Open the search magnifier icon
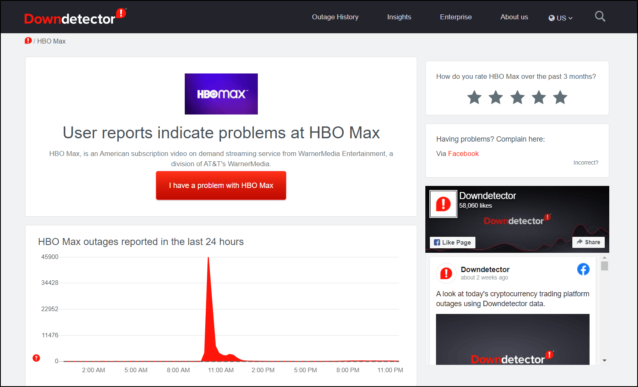The height and width of the screenshot is (387, 638). (x=600, y=16)
